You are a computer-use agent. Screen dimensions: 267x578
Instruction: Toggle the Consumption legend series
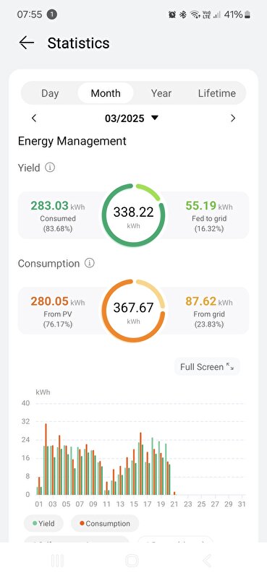(105, 523)
